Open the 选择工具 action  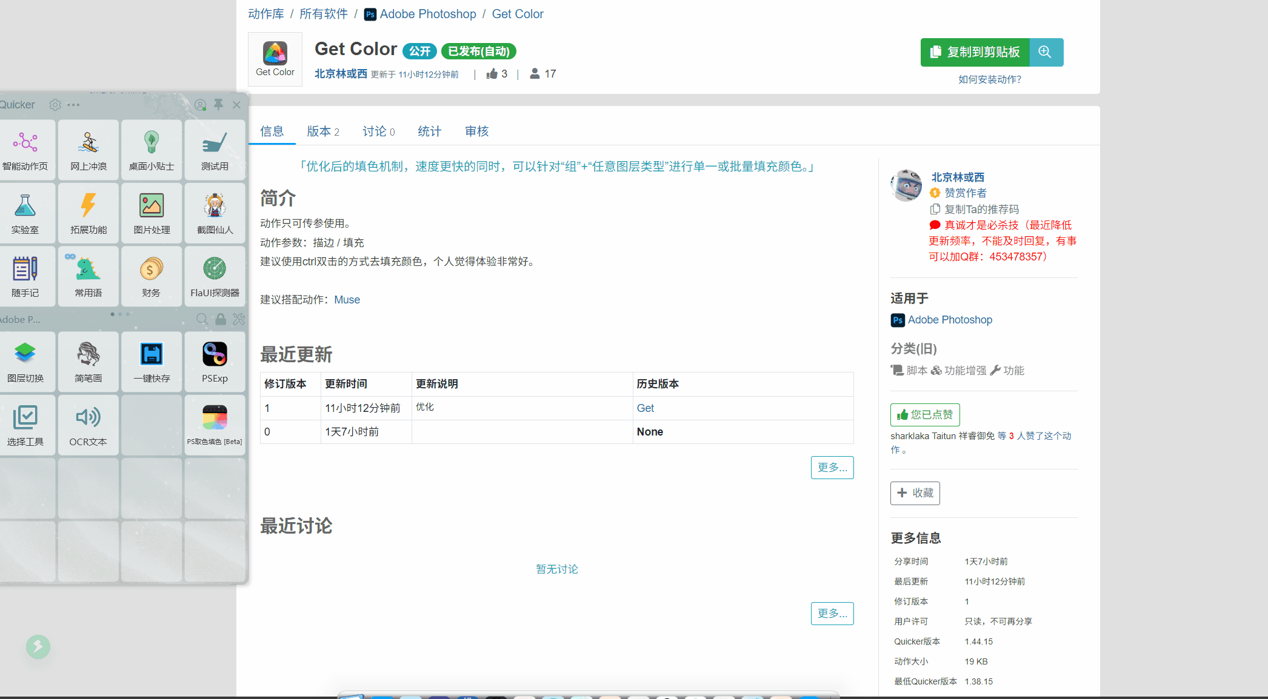click(25, 425)
